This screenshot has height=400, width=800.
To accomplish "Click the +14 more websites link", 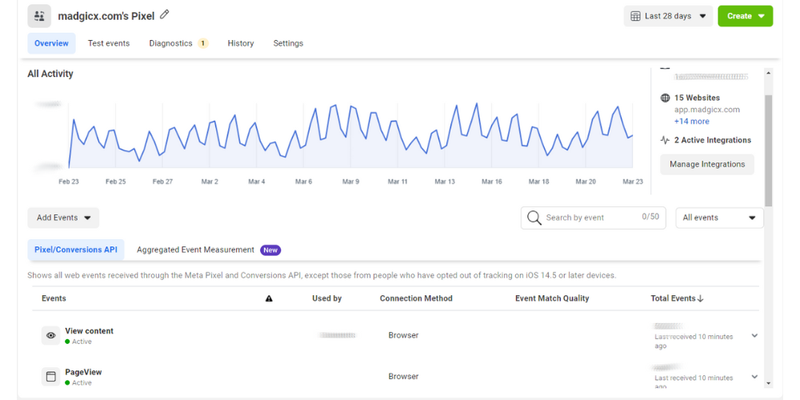I will pos(691,122).
